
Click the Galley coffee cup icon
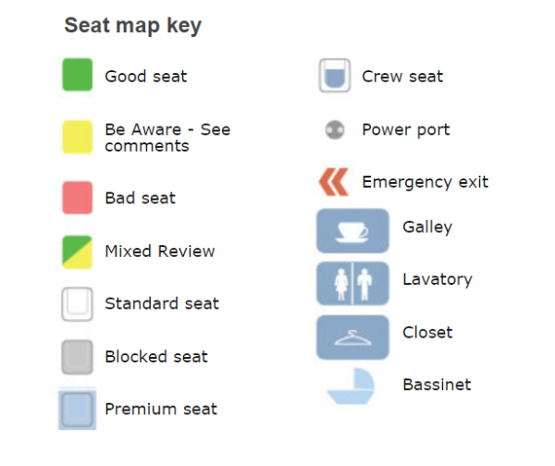pos(351,230)
